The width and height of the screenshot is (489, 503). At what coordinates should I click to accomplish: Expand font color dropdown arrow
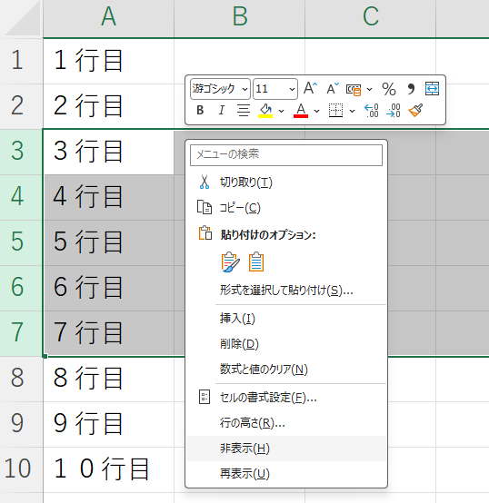316,111
